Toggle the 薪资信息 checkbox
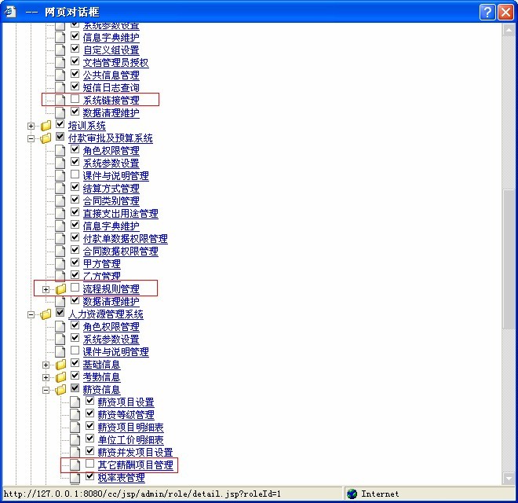Viewport: 518px width, 503px height. pos(75,387)
